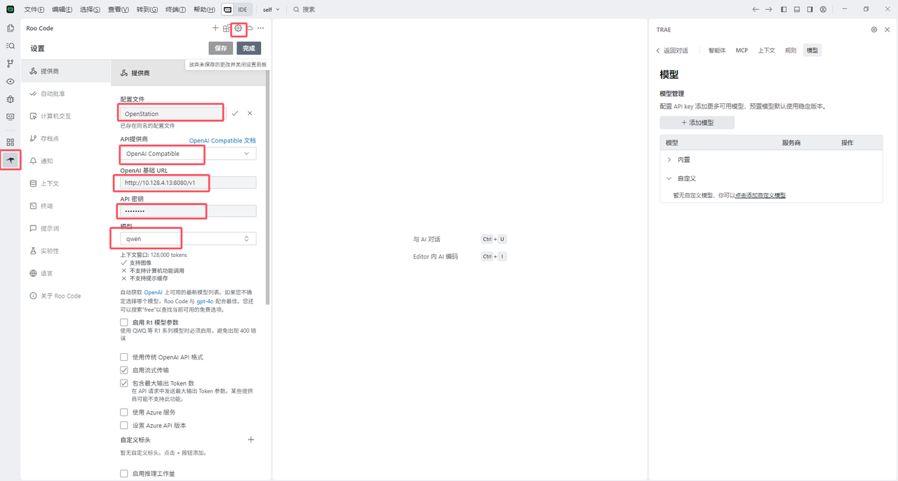The width and height of the screenshot is (898, 481).
Task: Enable the 使用 Azure 服务 option
Action: 123,412
